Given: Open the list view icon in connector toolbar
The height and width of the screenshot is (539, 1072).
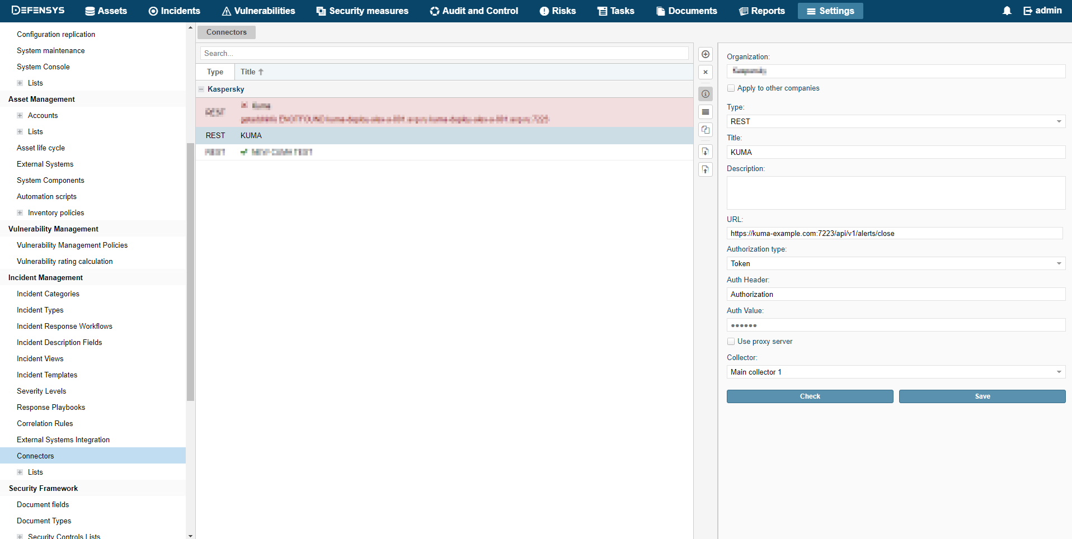Looking at the screenshot, I should pyautogui.click(x=705, y=112).
